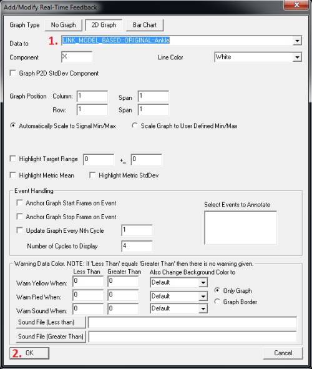
Task: Click the Cancel button
Action: click(x=283, y=353)
